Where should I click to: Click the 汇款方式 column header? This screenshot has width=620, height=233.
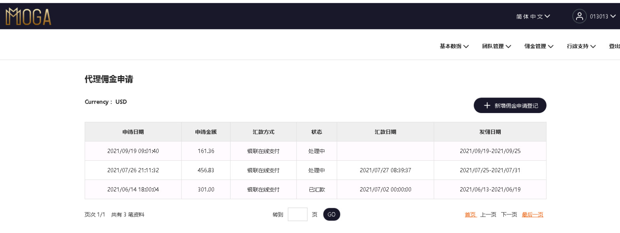pyautogui.click(x=264, y=132)
